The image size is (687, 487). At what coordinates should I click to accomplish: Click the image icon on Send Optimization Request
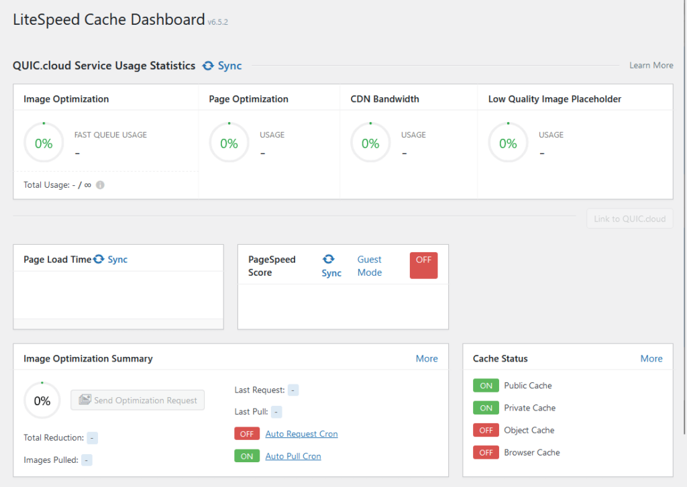click(x=85, y=400)
